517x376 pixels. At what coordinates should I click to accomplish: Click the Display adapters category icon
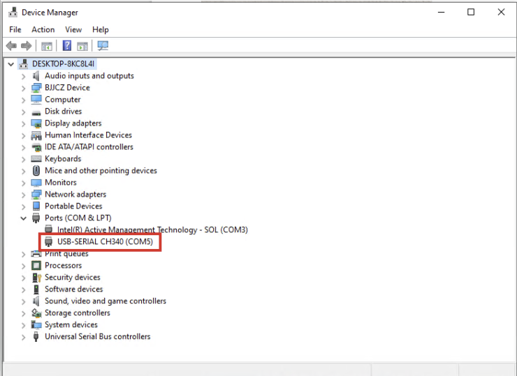click(36, 123)
